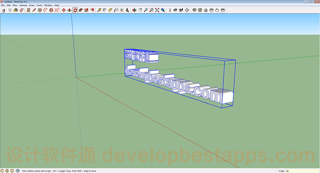The image size is (320, 173).
Task: Select the Pan hand tool
Action: 140,10
